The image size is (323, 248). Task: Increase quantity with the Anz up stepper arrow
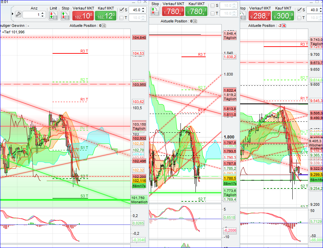tap(42, 13)
